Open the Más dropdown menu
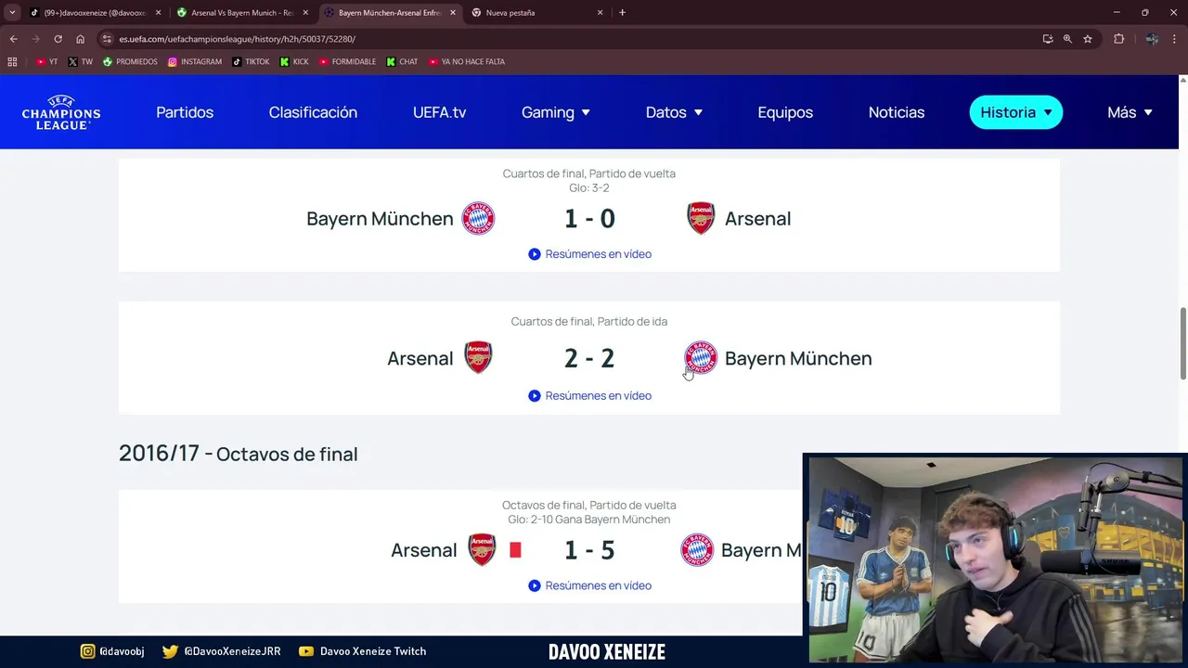The image size is (1188, 668). [x=1130, y=112]
